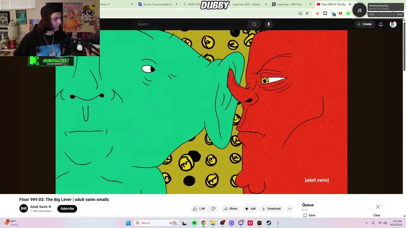Open Google Chrome from the taskbar
Image resolution: width=406 pixels, height=228 pixels.
203,223
